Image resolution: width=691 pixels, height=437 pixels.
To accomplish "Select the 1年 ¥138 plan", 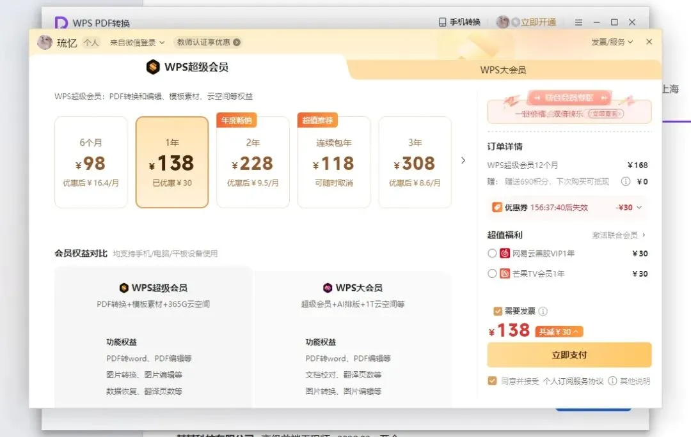I will (x=172, y=162).
